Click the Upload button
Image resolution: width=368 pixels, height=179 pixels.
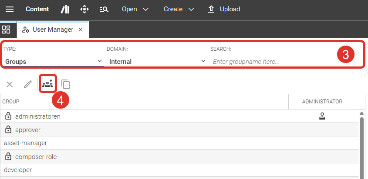[x=224, y=9]
